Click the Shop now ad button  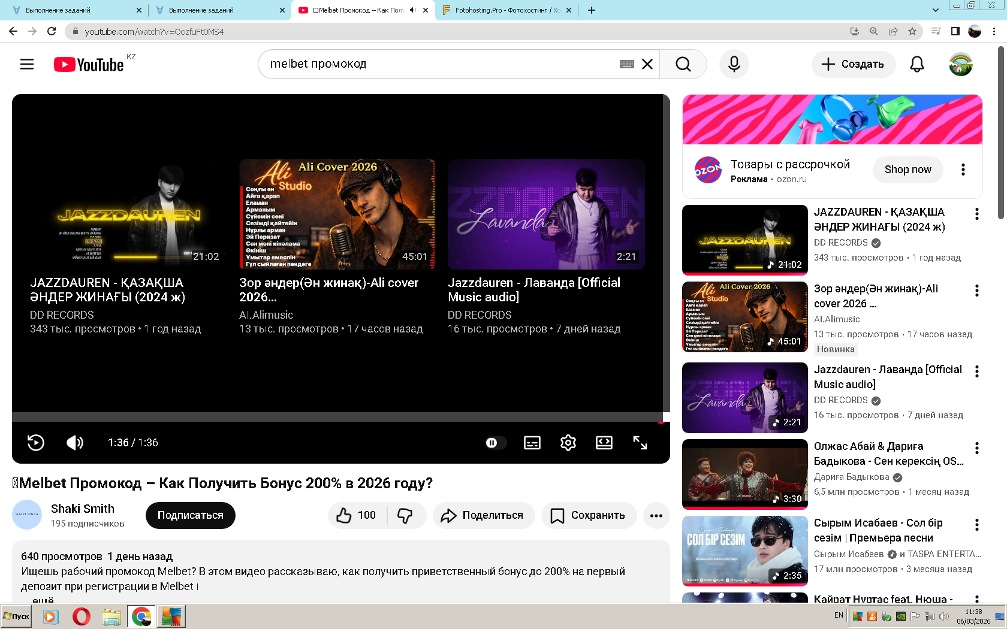point(907,170)
